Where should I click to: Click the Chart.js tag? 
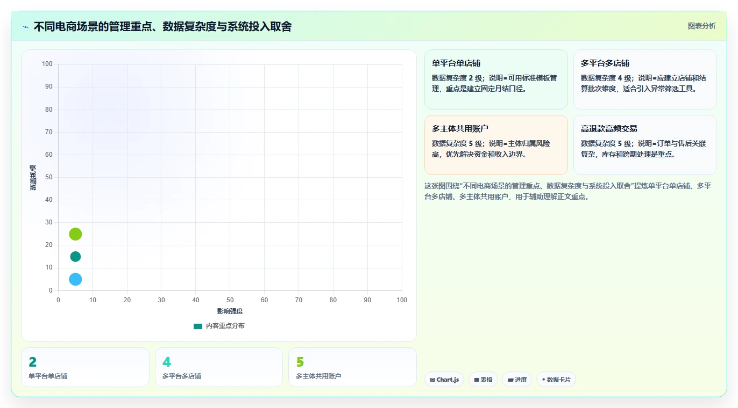[444, 380]
